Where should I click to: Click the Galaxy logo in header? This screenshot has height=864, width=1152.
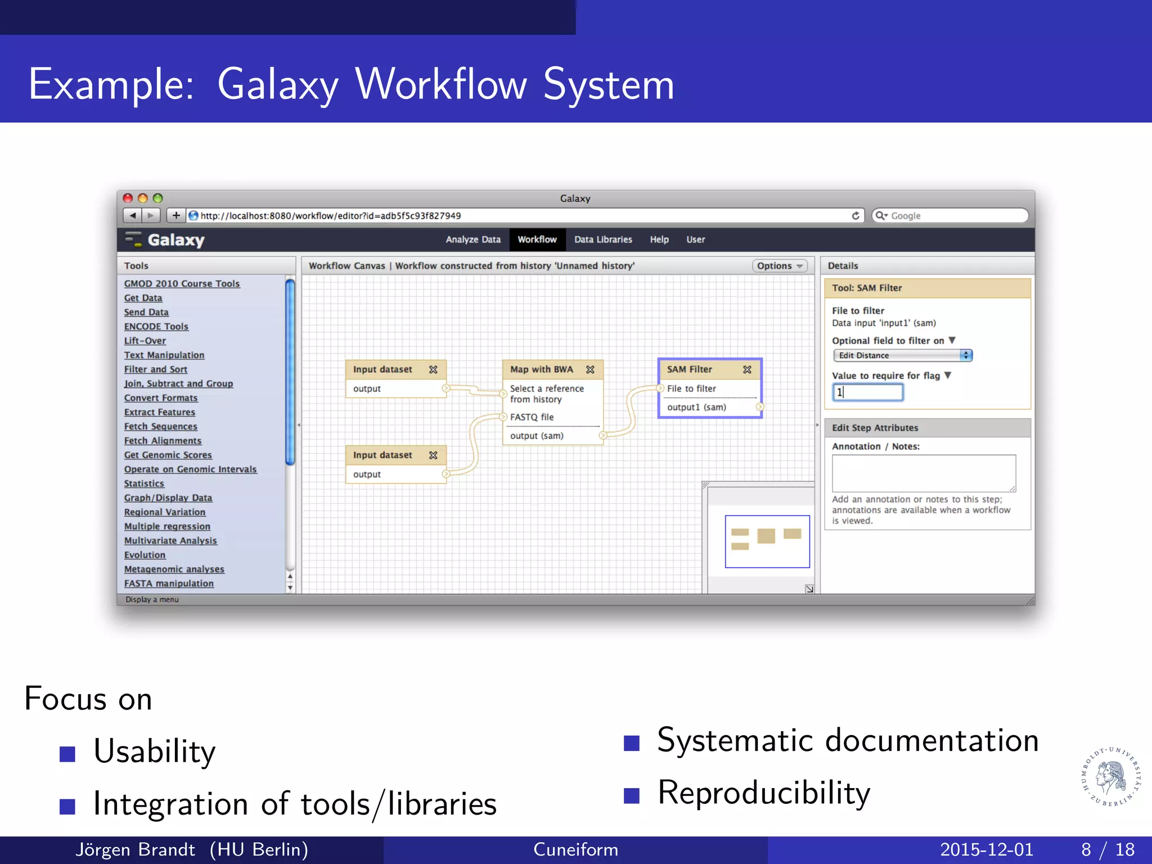coord(165,240)
